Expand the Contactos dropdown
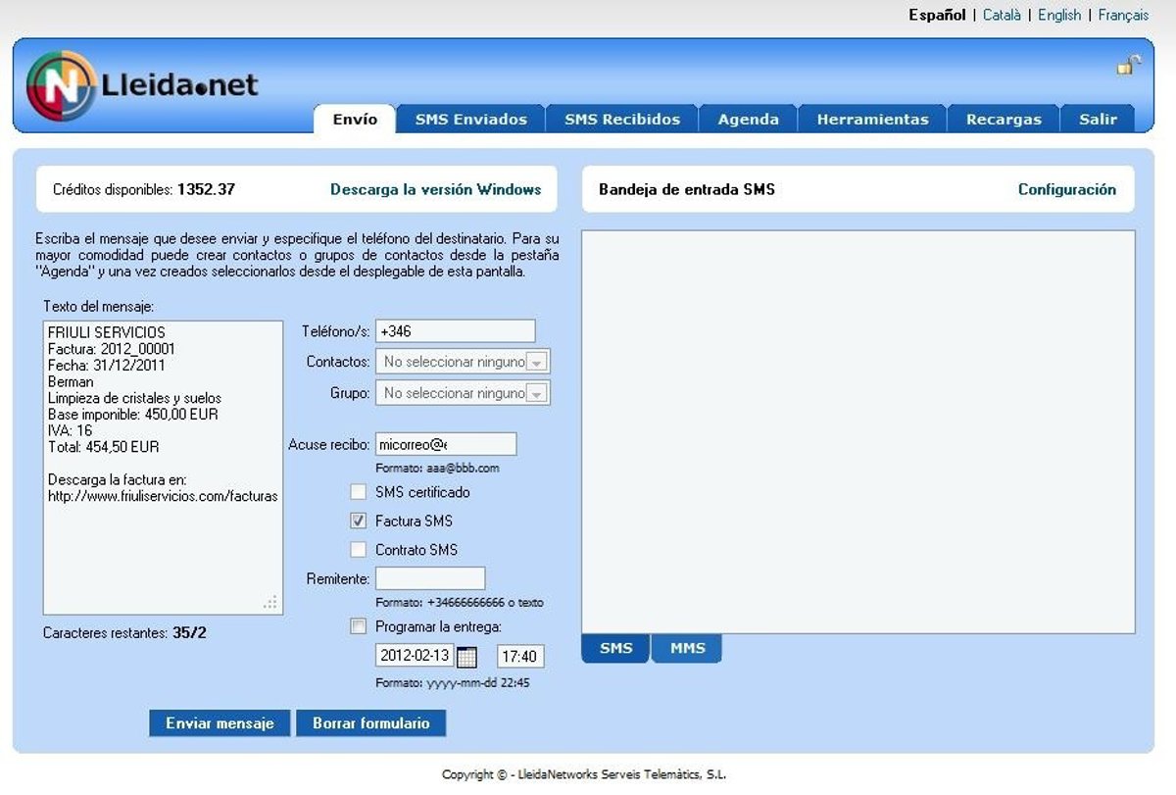 (537, 362)
